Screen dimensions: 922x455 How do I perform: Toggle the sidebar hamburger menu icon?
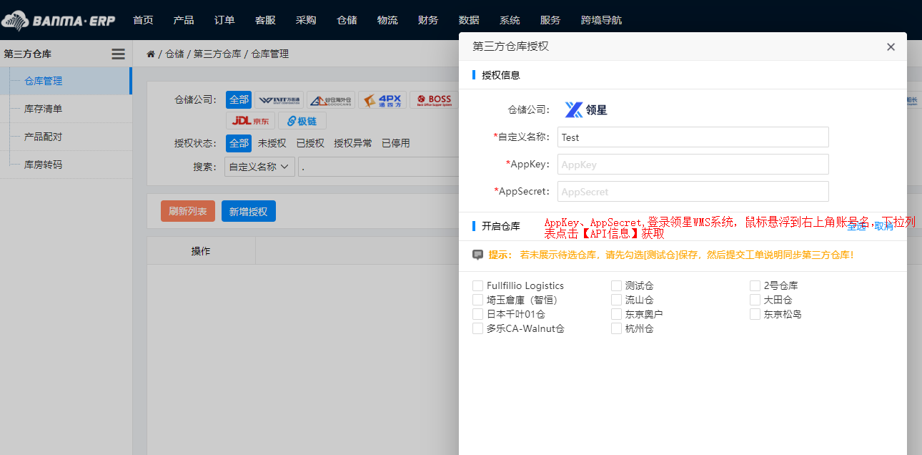118,54
